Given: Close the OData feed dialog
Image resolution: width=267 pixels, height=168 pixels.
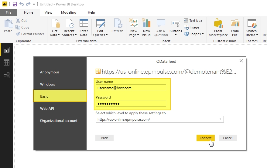Looking at the screenshot, I should (241, 61).
